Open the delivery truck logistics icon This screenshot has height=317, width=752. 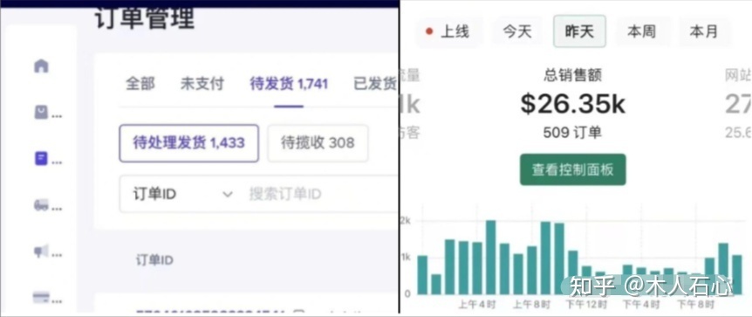(x=41, y=205)
